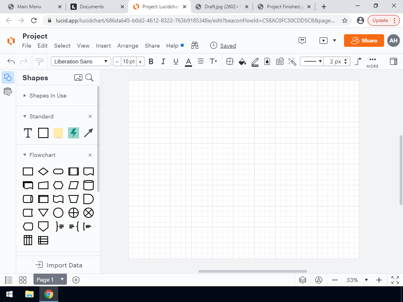Viewport: 403px width, 302px height.
Task: Open the presentation options dropdown arrow
Action: pos(335,41)
